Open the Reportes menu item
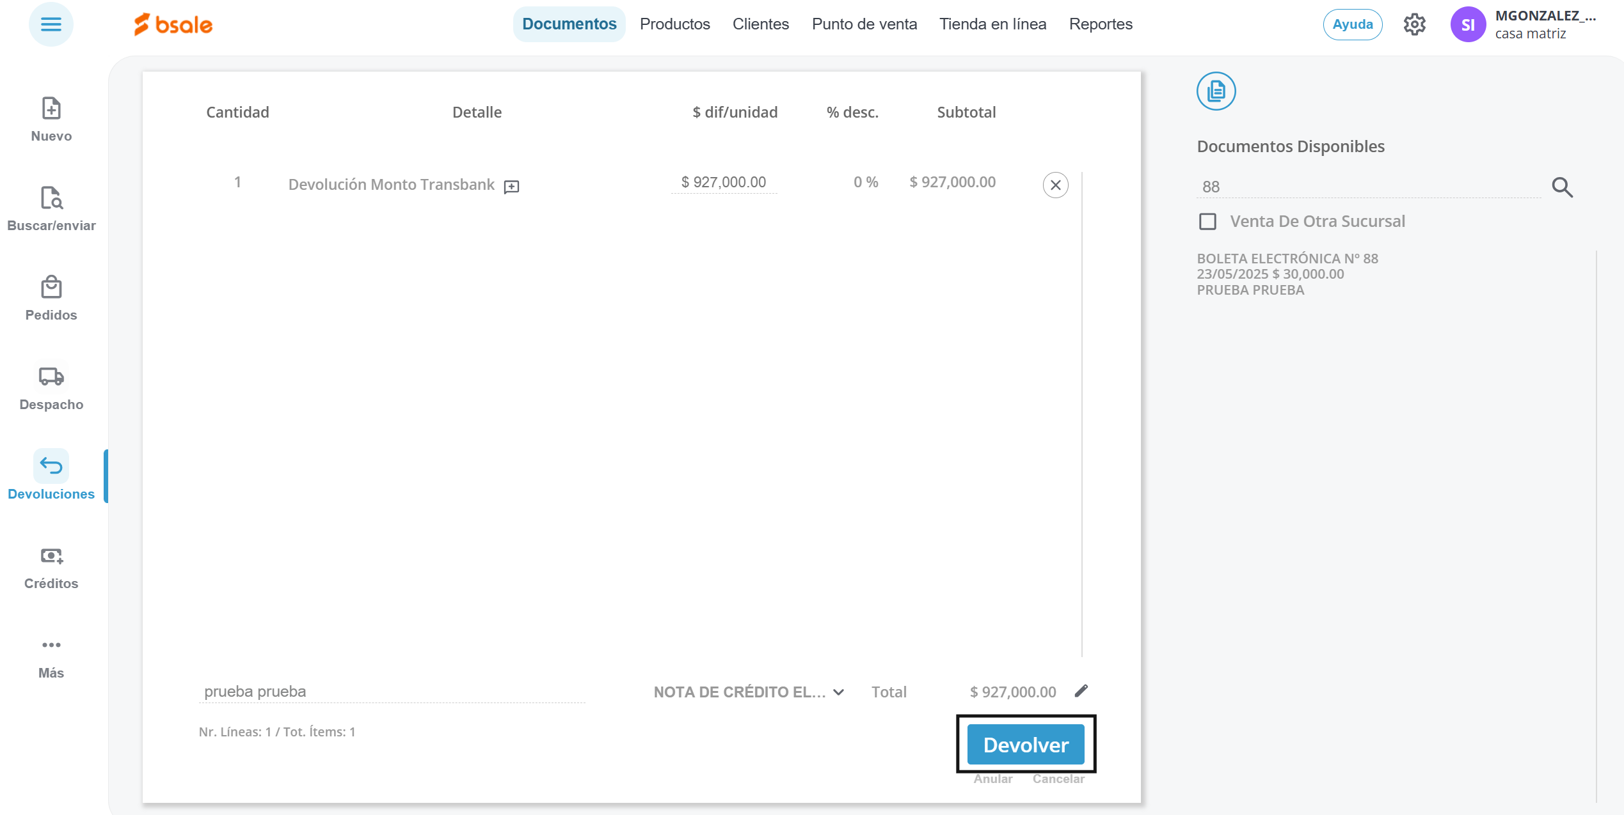Viewport: 1624px width, 815px height. [1100, 24]
